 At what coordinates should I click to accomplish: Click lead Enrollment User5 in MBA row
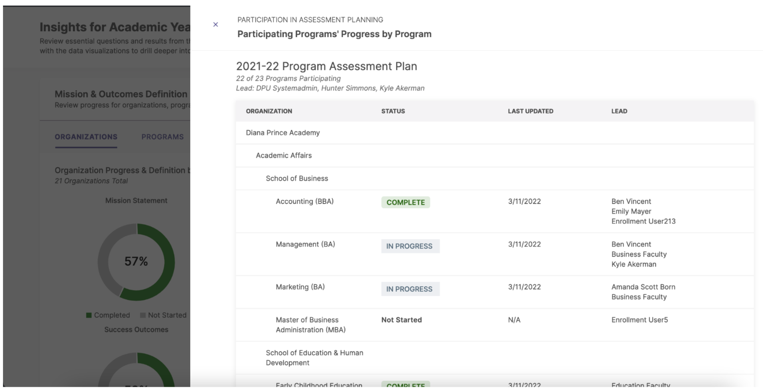tap(640, 320)
